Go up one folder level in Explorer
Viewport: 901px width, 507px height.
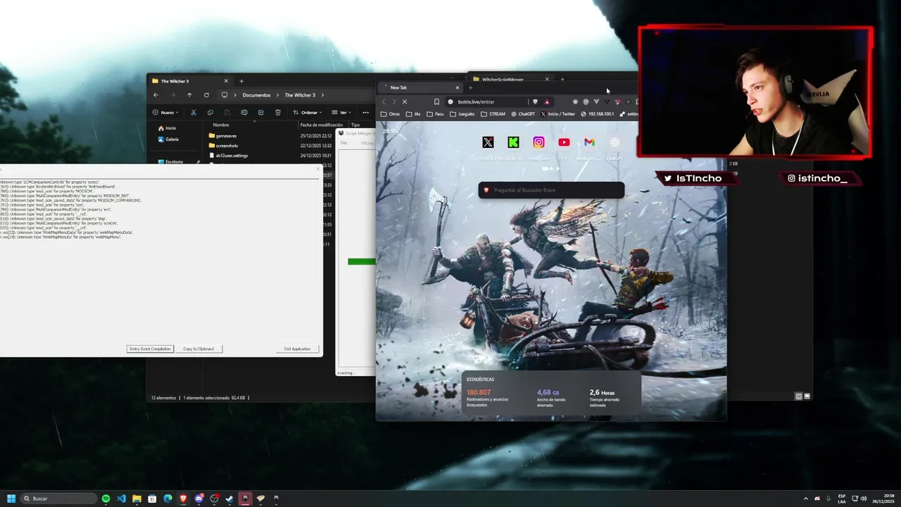189,95
